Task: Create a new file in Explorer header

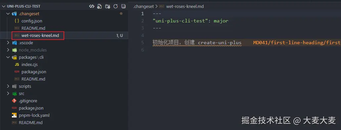Action: tap(99, 6)
